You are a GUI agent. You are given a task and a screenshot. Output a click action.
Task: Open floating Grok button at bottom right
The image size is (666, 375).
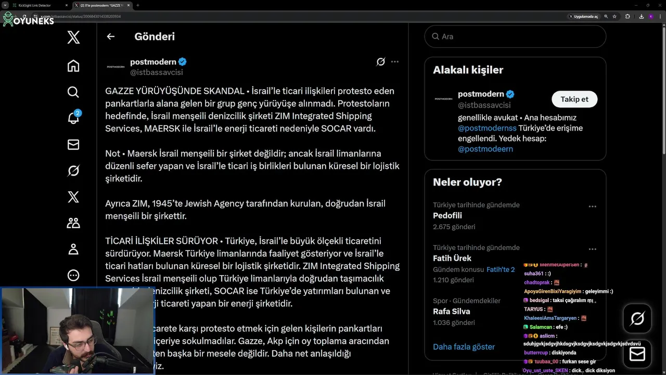pyautogui.click(x=637, y=318)
